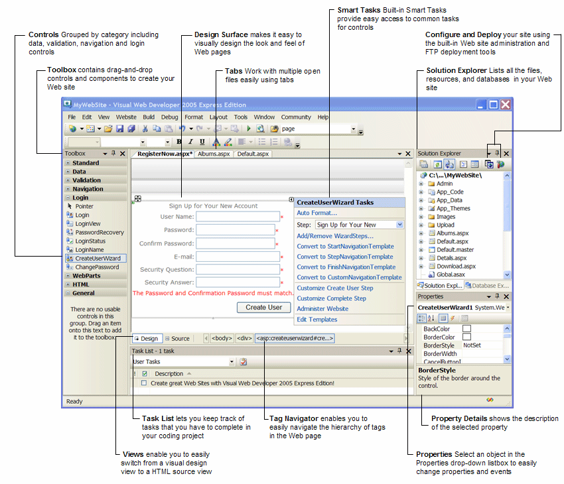Click the BackColor color swatch

click(466, 328)
